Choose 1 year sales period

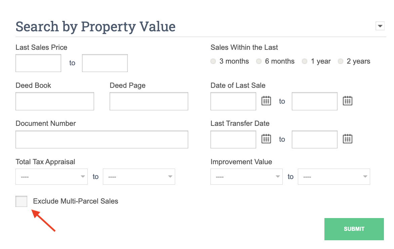click(x=305, y=61)
